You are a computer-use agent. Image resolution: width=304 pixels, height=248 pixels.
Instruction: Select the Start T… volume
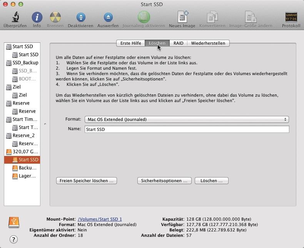click(22, 127)
